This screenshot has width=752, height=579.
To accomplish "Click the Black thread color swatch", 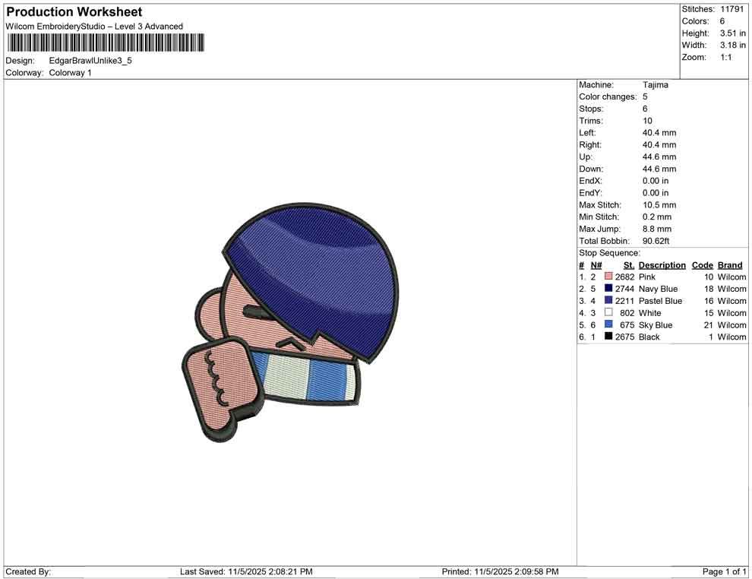I will (608, 337).
